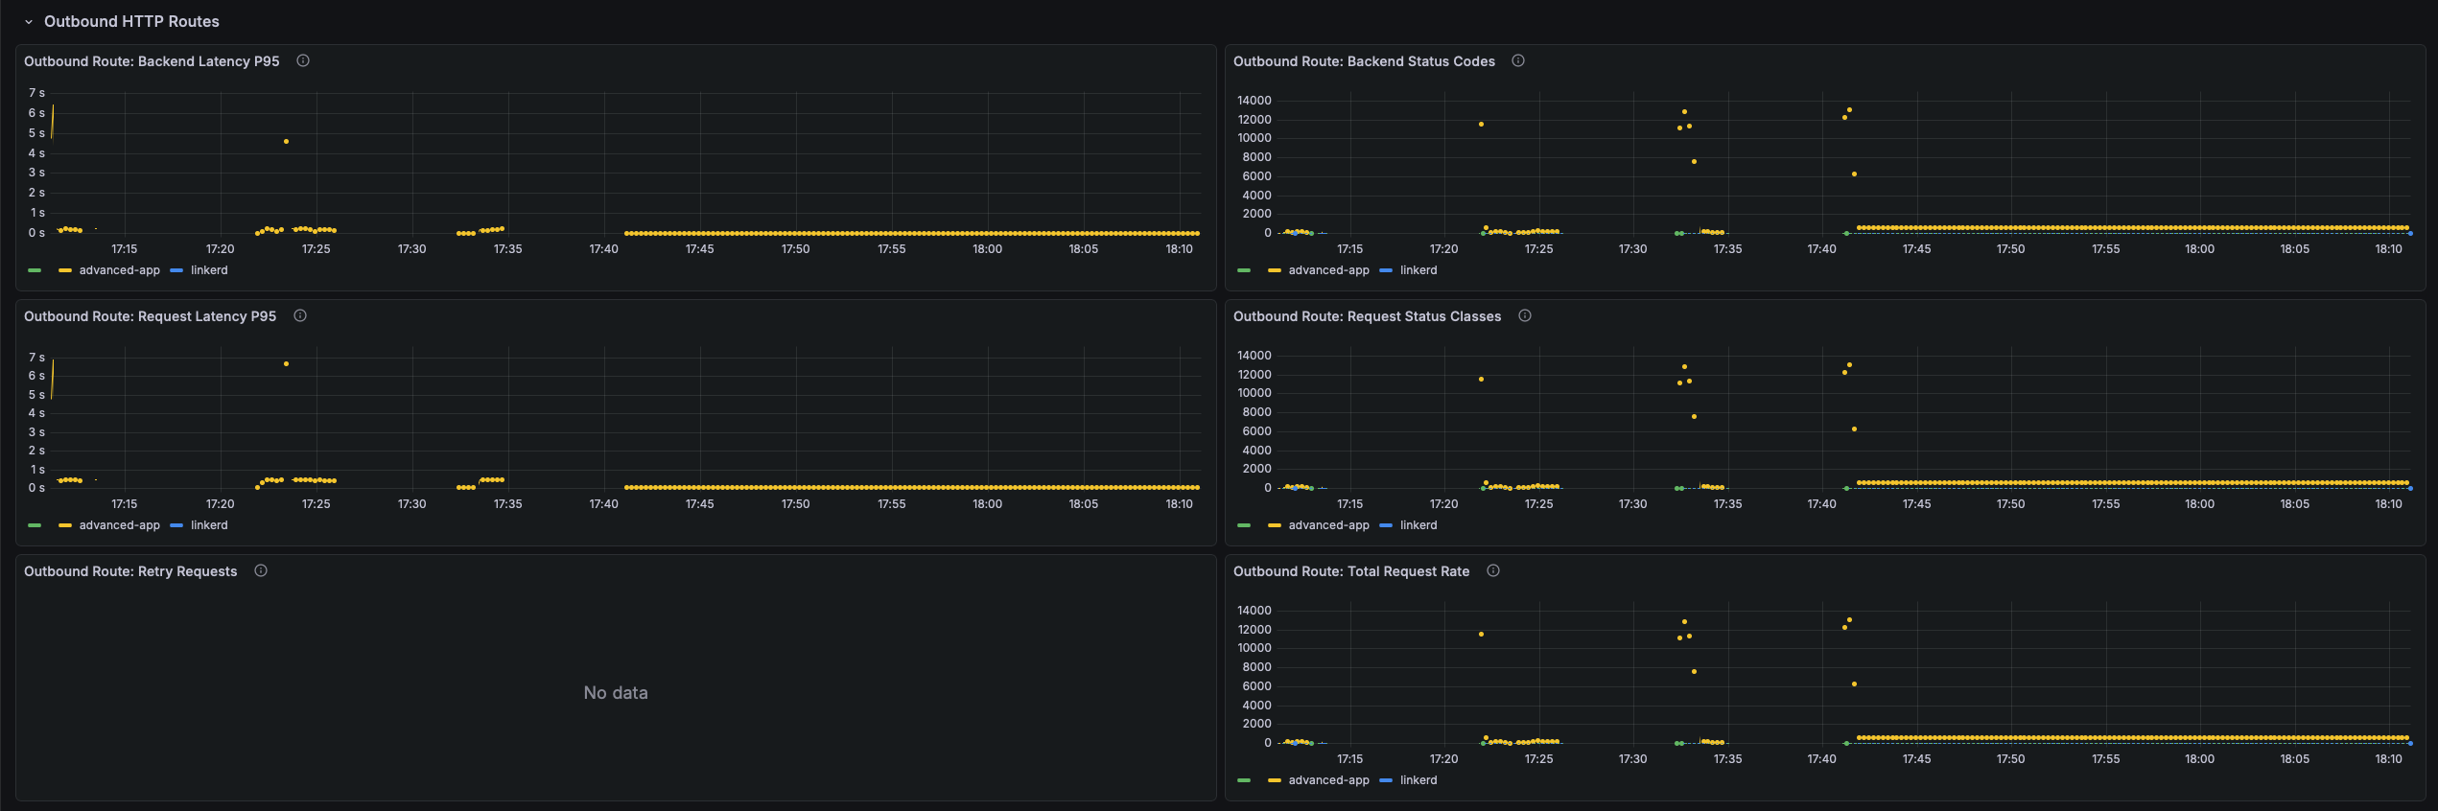Click the Outbound HTTP Routes row title

131,21
